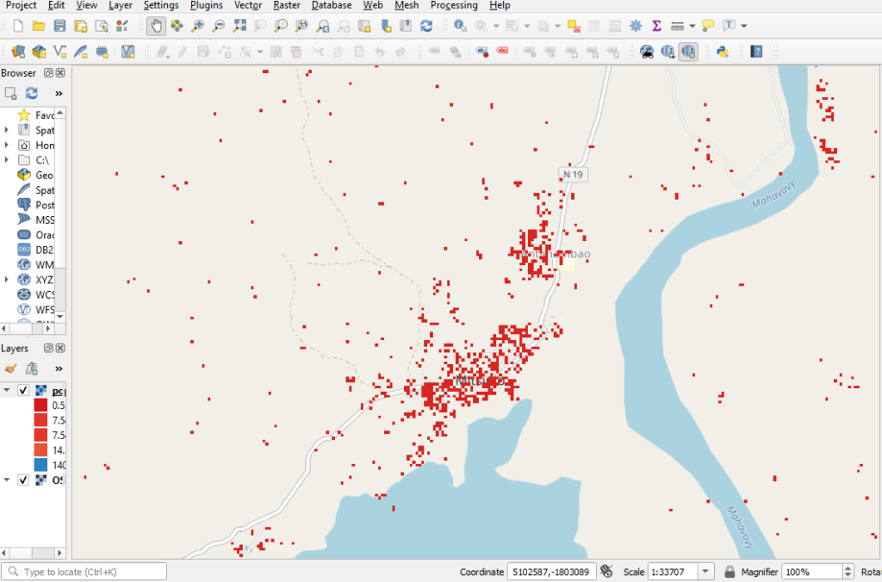The height and width of the screenshot is (582, 882).
Task: Click the XYZ Tiles browser entry
Action: point(44,280)
